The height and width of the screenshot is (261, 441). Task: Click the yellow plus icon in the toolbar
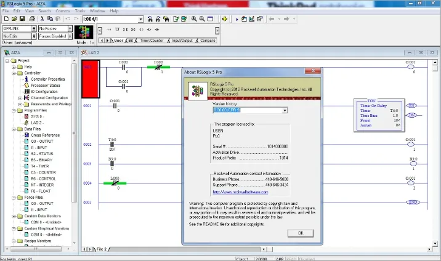tap(224, 19)
